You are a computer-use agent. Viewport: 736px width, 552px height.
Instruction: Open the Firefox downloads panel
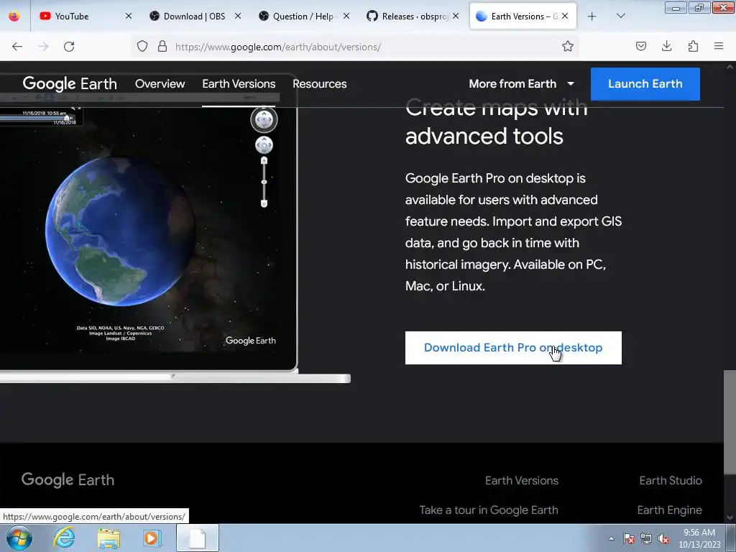pos(666,46)
